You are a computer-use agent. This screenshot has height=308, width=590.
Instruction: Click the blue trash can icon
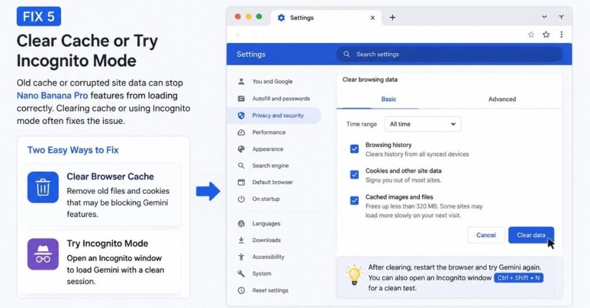coord(43,187)
